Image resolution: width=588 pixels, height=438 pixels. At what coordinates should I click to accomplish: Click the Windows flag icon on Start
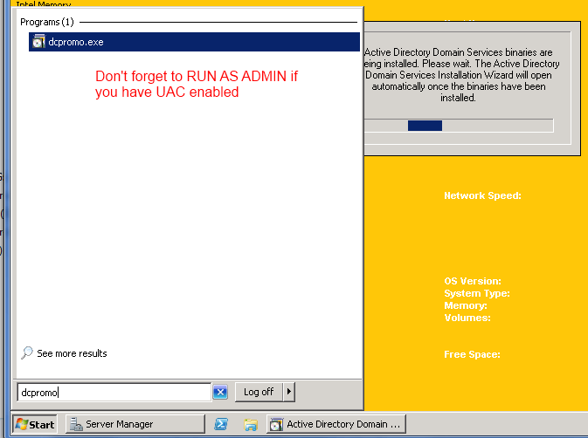(21, 425)
